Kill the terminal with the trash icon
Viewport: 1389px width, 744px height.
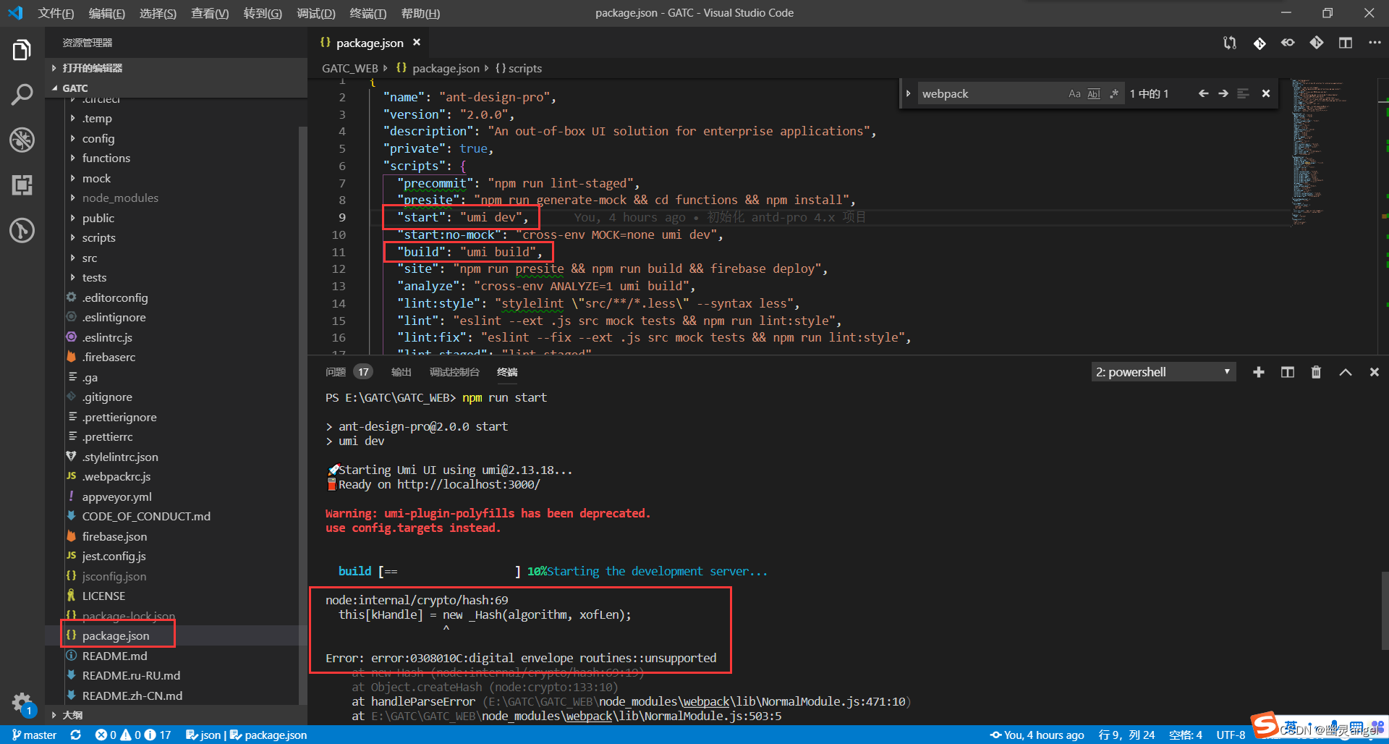coord(1316,372)
